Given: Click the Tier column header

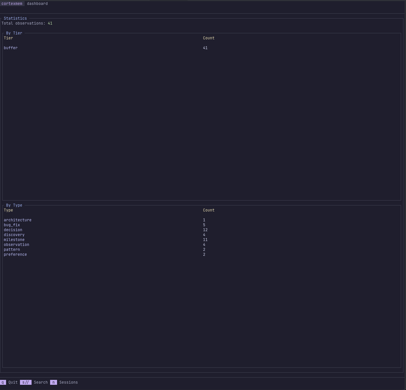Looking at the screenshot, I should coord(8,38).
